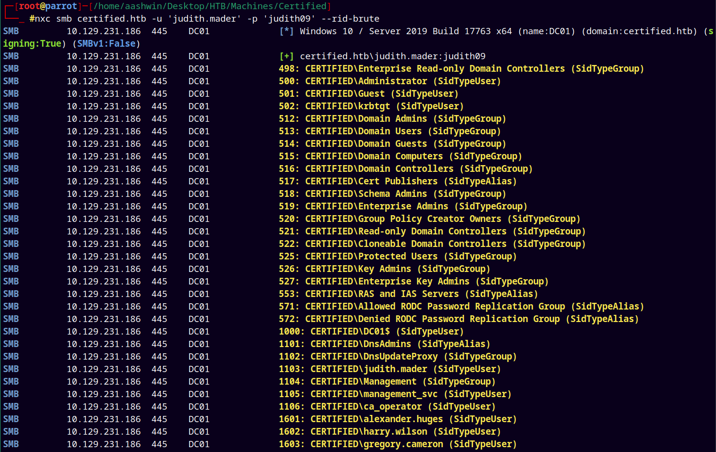
Task: Click the 1601: CERTIFIED\alexander.huges entry
Action: [x=398, y=419]
